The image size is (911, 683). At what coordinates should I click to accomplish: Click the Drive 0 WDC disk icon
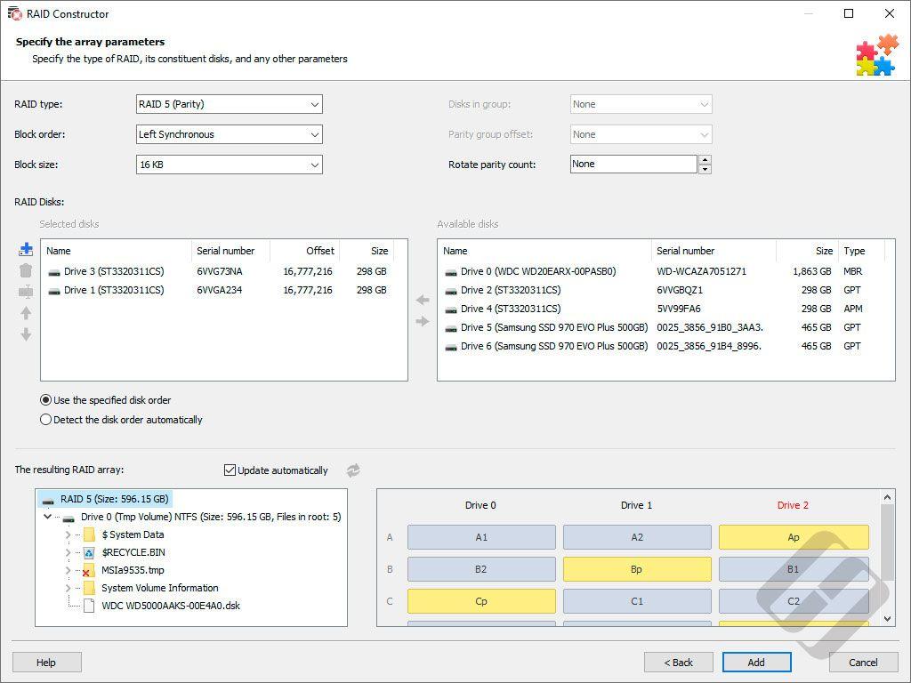(x=451, y=272)
